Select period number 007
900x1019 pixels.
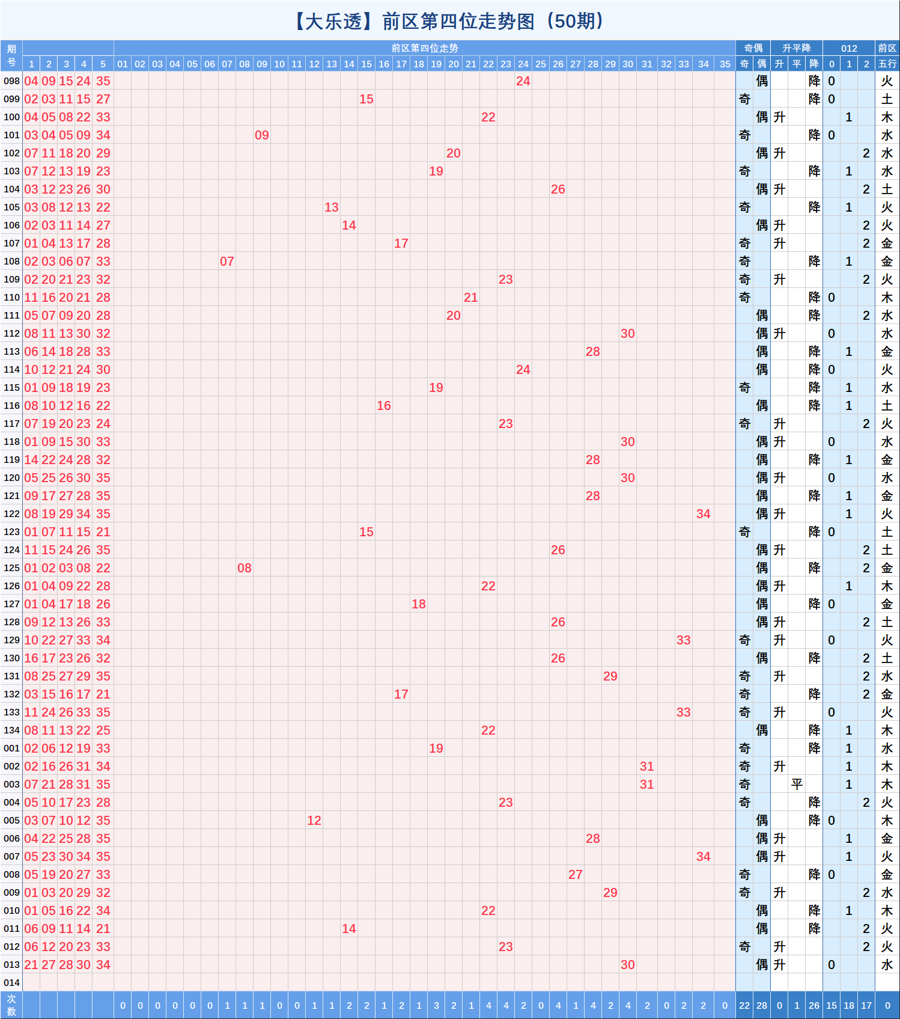point(11,857)
